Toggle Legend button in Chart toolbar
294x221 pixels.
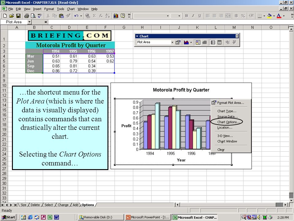(x=198, y=42)
